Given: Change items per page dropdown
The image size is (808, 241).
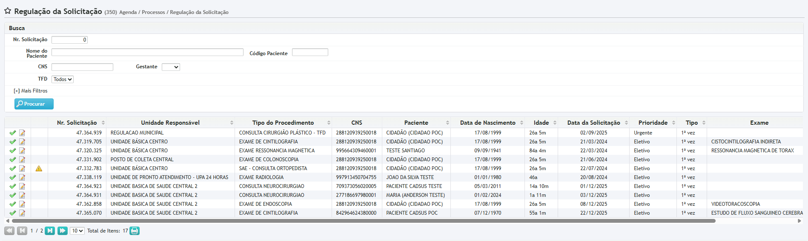Looking at the screenshot, I should coord(77,231).
